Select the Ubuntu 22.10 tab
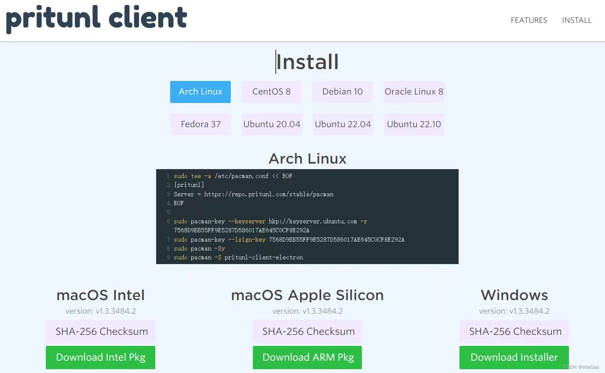Image resolution: width=605 pixels, height=373 pixels. tap(414, 124)
